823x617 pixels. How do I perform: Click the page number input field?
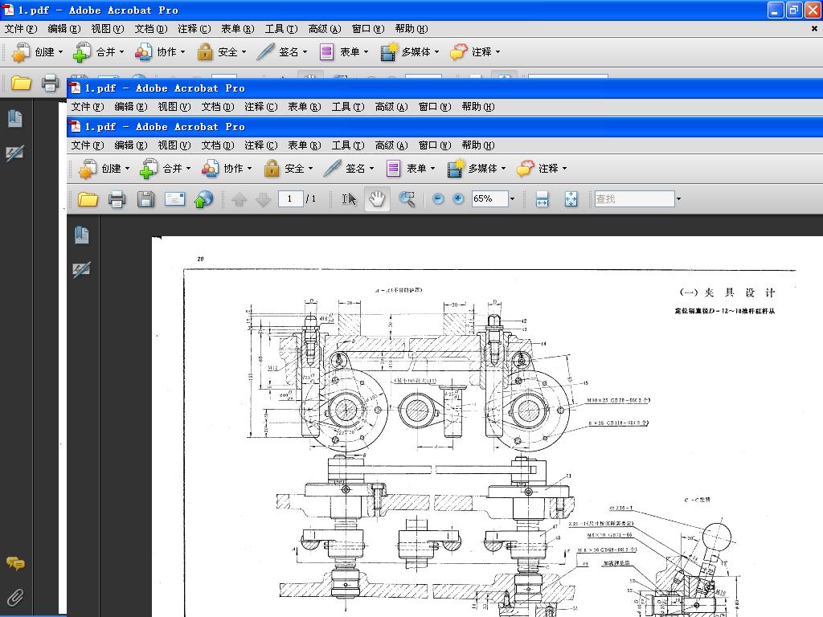click(289, 199)
